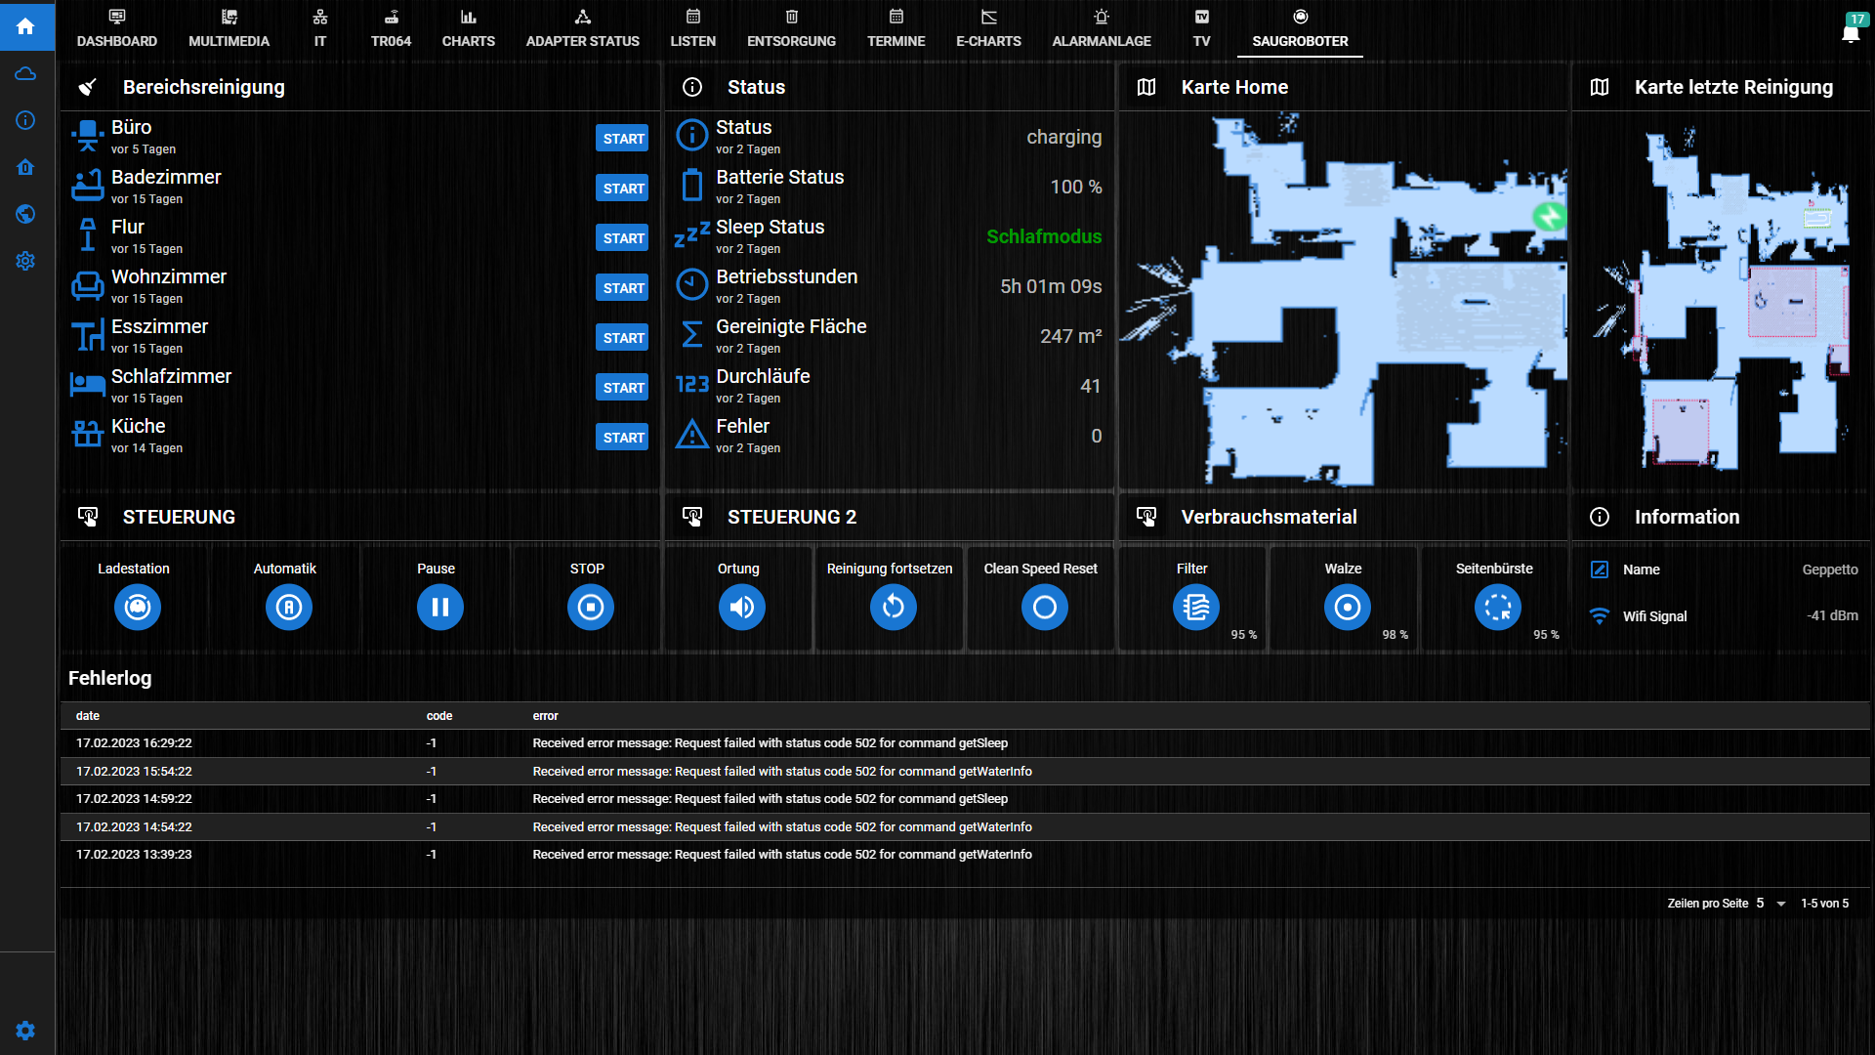Click the Filter consumable icon

click(x=1196, y=608)
